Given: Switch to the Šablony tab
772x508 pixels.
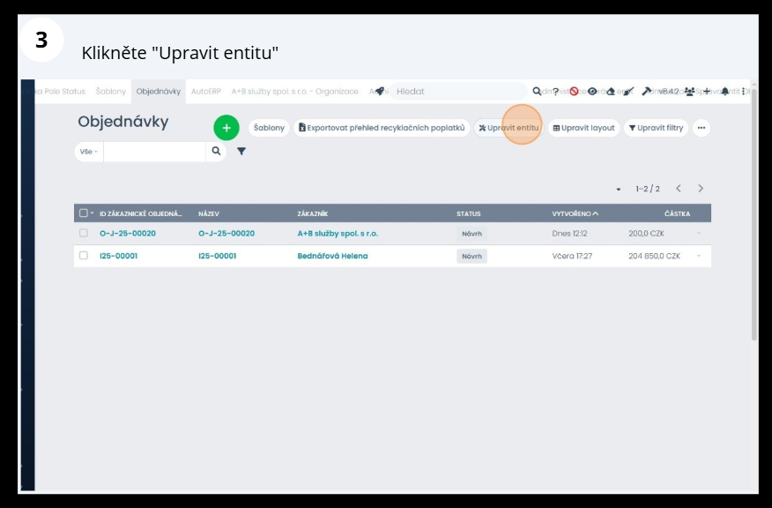Looking at the screenshot, I should [x=111, y=91].
